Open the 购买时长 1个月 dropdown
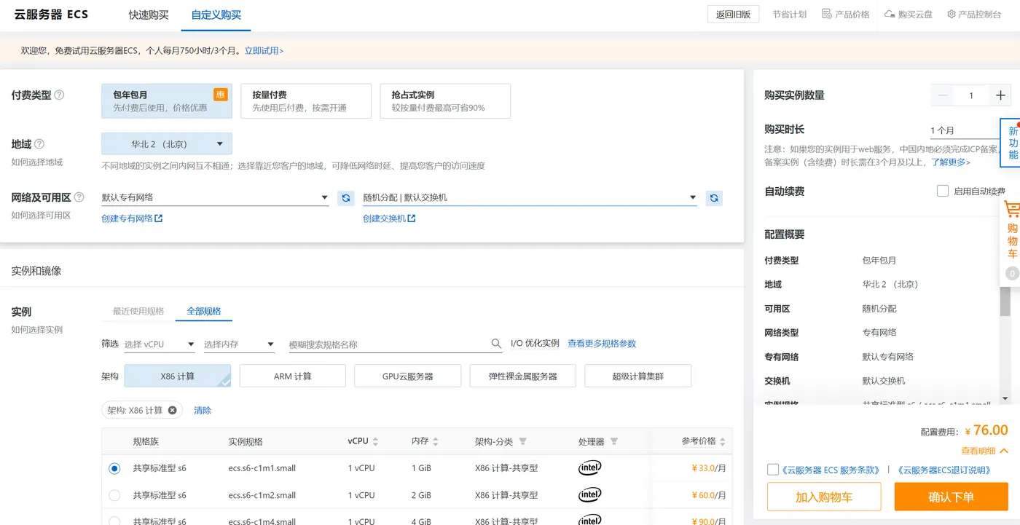Viewport: 1020px width, 525px height. (x=965, y=131)
